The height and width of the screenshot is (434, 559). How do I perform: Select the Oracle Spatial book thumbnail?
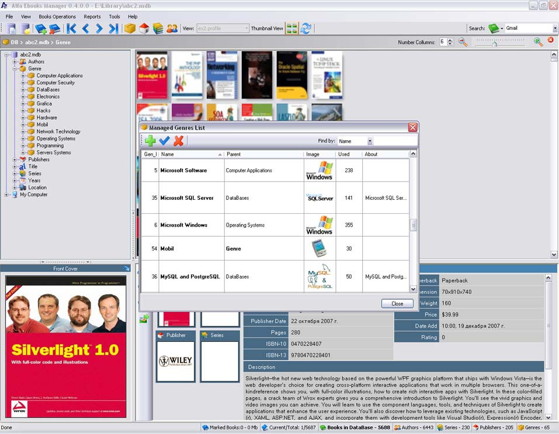click(x=291, y=75)
